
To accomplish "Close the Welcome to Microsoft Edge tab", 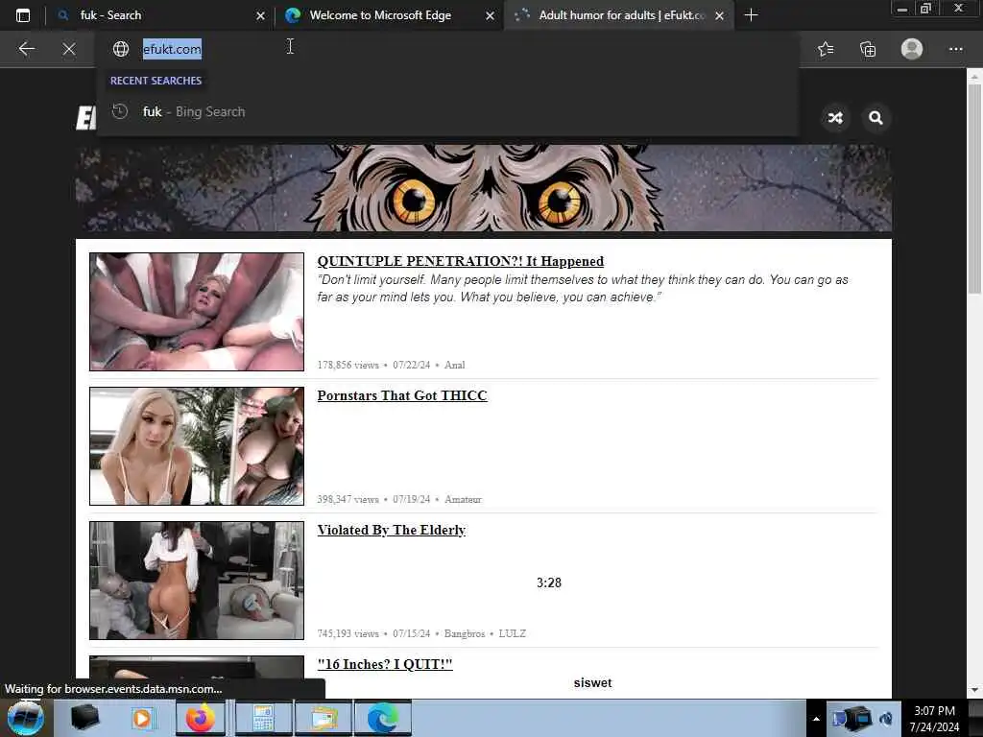I will point(490,15).
